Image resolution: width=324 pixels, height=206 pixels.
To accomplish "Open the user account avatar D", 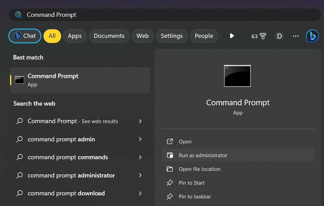I will click(x=279, y=36).
